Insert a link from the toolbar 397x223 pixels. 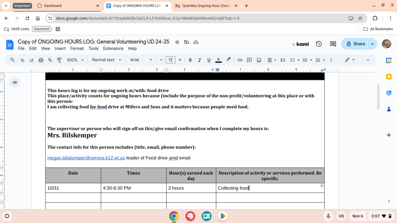point(240,60)
